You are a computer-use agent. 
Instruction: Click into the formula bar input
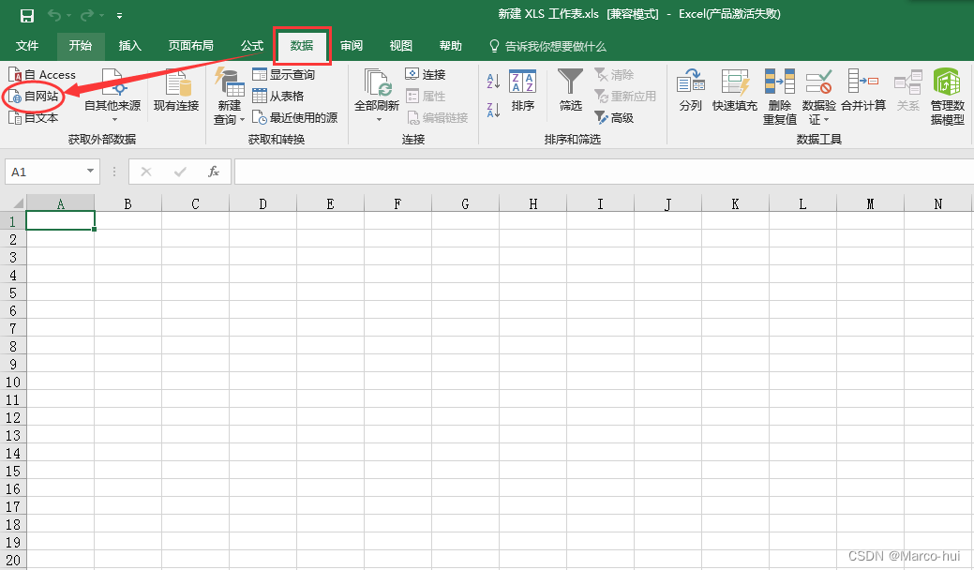pyautogui.click(x=604, y=172)
